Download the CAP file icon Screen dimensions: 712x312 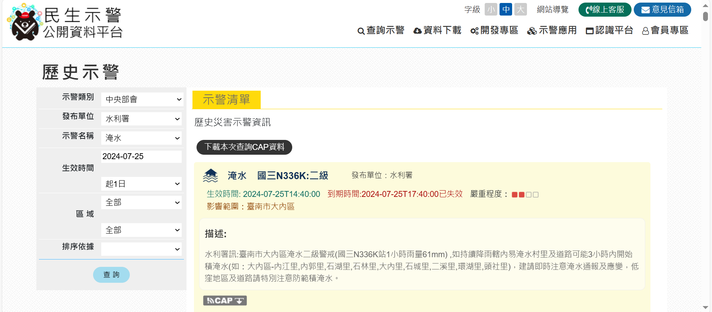[x=225, y=301]
